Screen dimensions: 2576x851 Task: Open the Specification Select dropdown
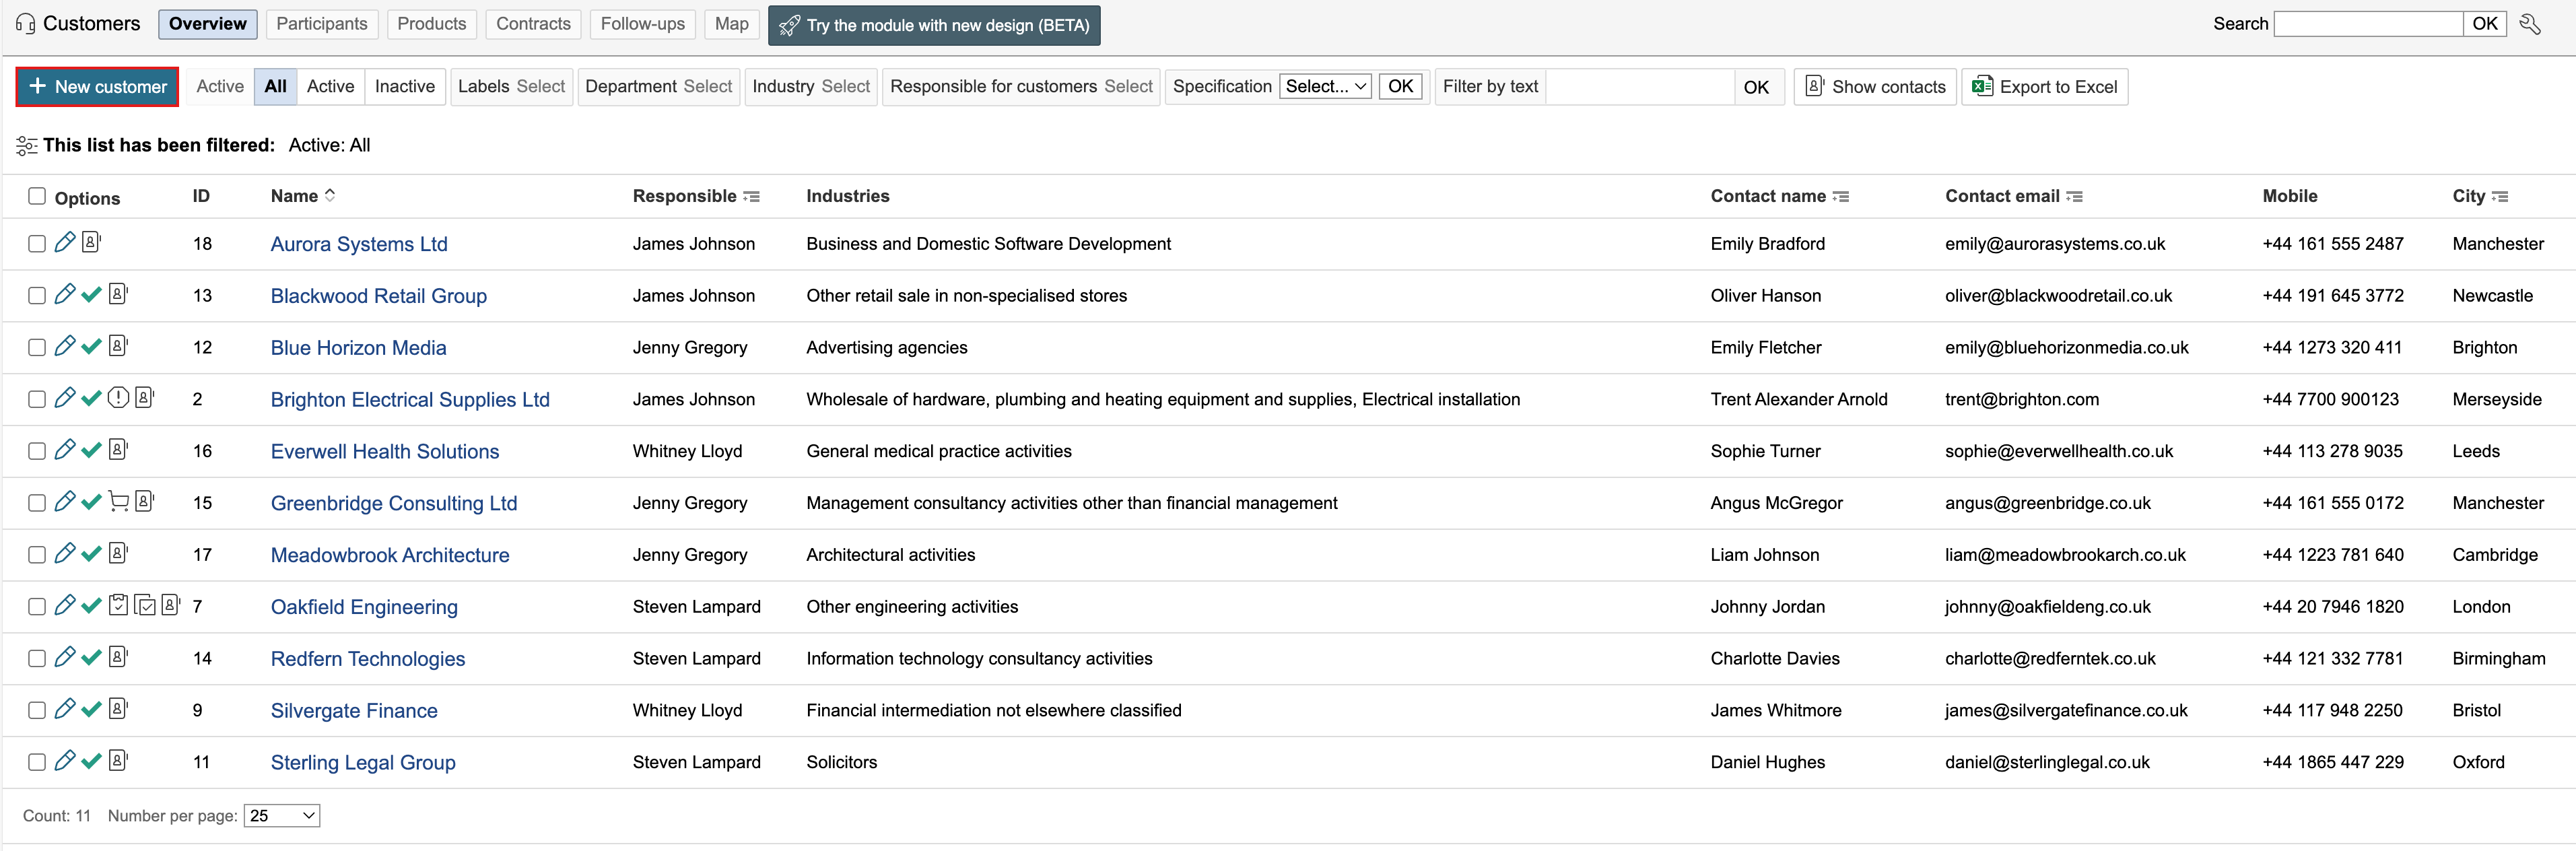1325,86
